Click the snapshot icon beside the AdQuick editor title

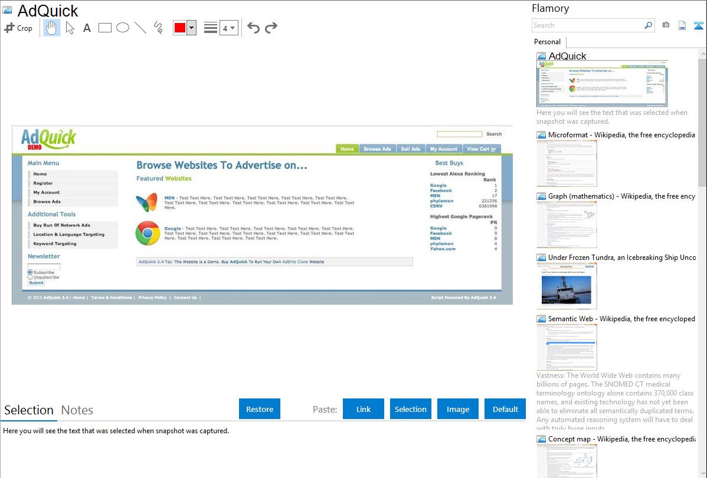coord(8,10)
